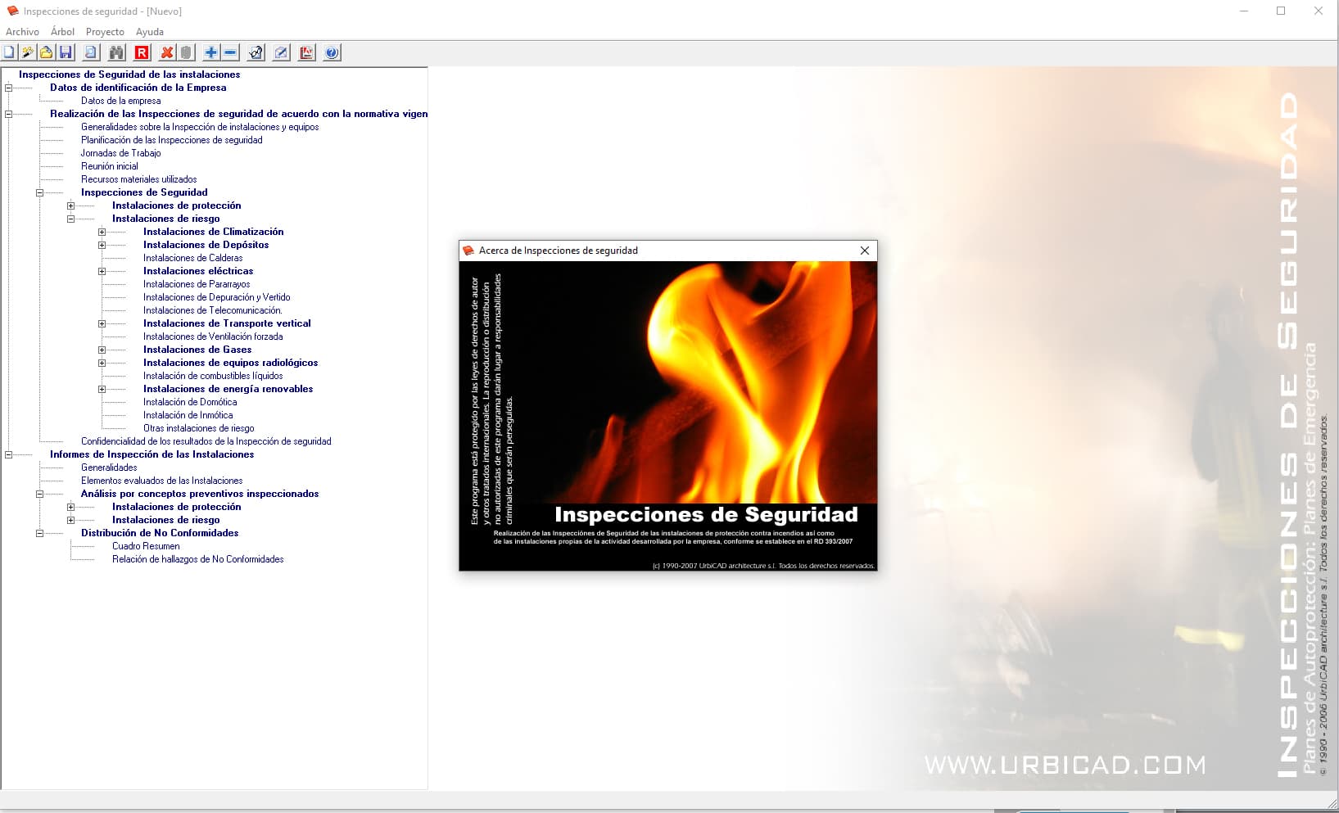Select Instalaciones de Depuración y Vertido
The width and height of the screenshot is (1339, 813).
click(x=216, y=297)
